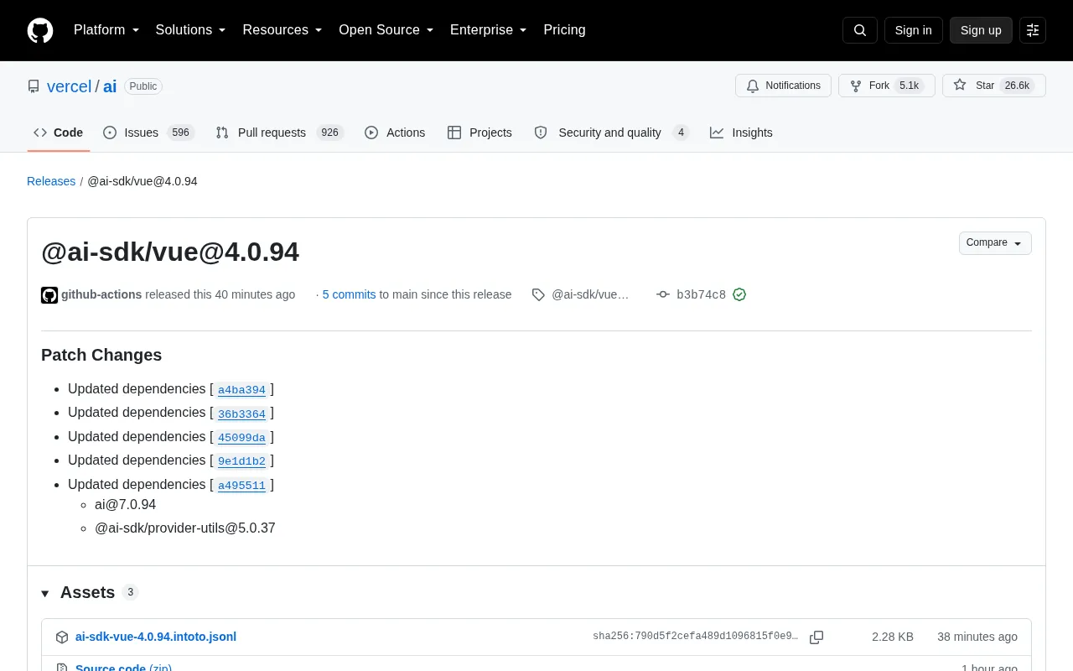Open the Compare dropdown

[995, 243]
